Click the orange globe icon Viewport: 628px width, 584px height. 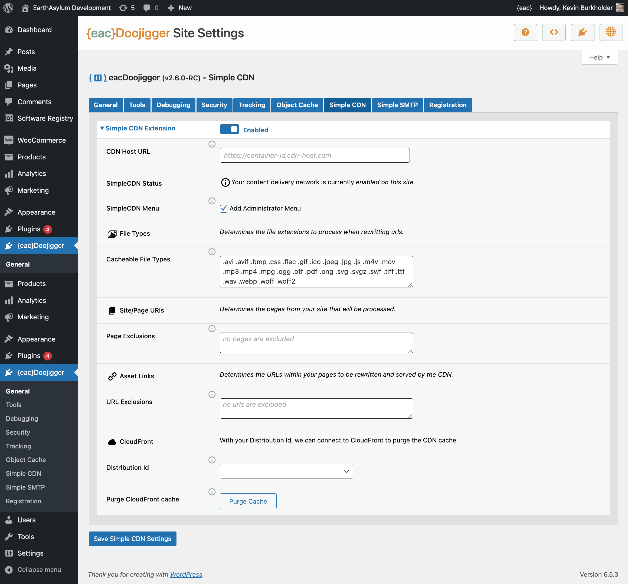pyautogui.click(x=611, y=32)
